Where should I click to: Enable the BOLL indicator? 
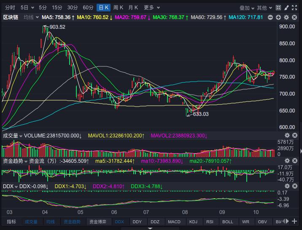click(x=228, y=222)
